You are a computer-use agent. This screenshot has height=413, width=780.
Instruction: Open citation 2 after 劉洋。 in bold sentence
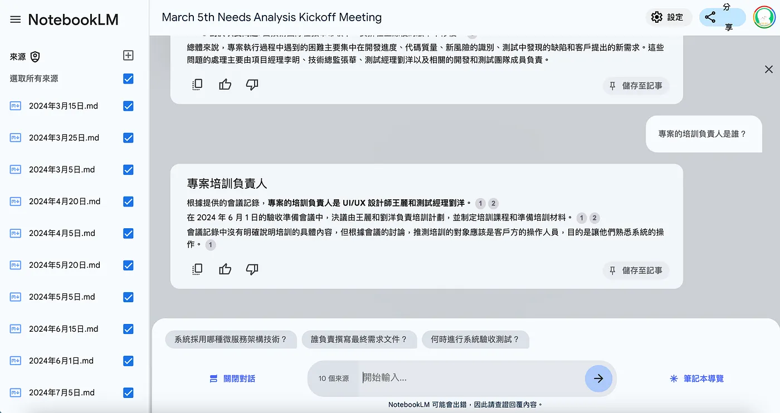493,203
